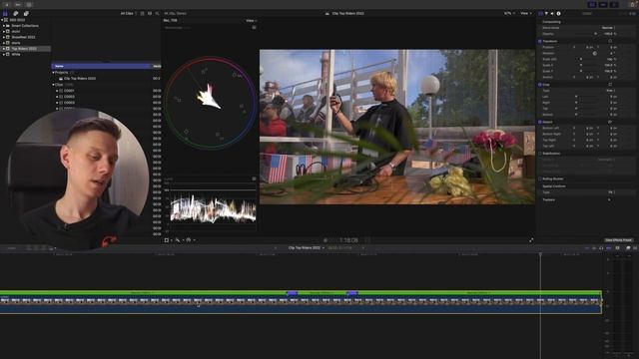Open the viewer View dropdown
Screen dimensions: 639x359
point(526,13)
